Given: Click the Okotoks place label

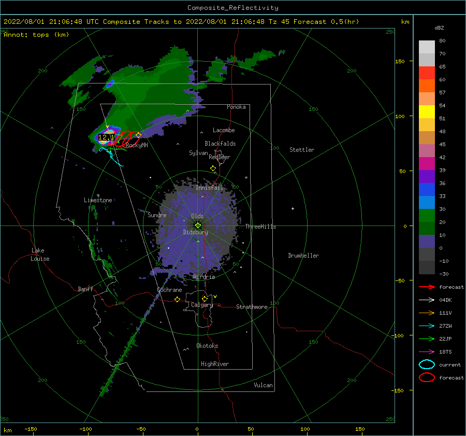Looking at the screenshot, I should [207, 346].
